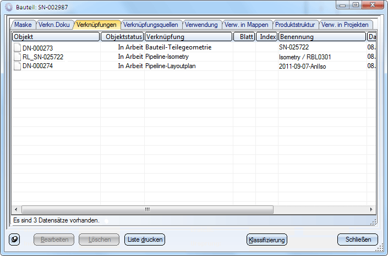The width and height of the screenshot is (388, 256).
Task: Click the document icon beside DN-000274
Action: 17,66
